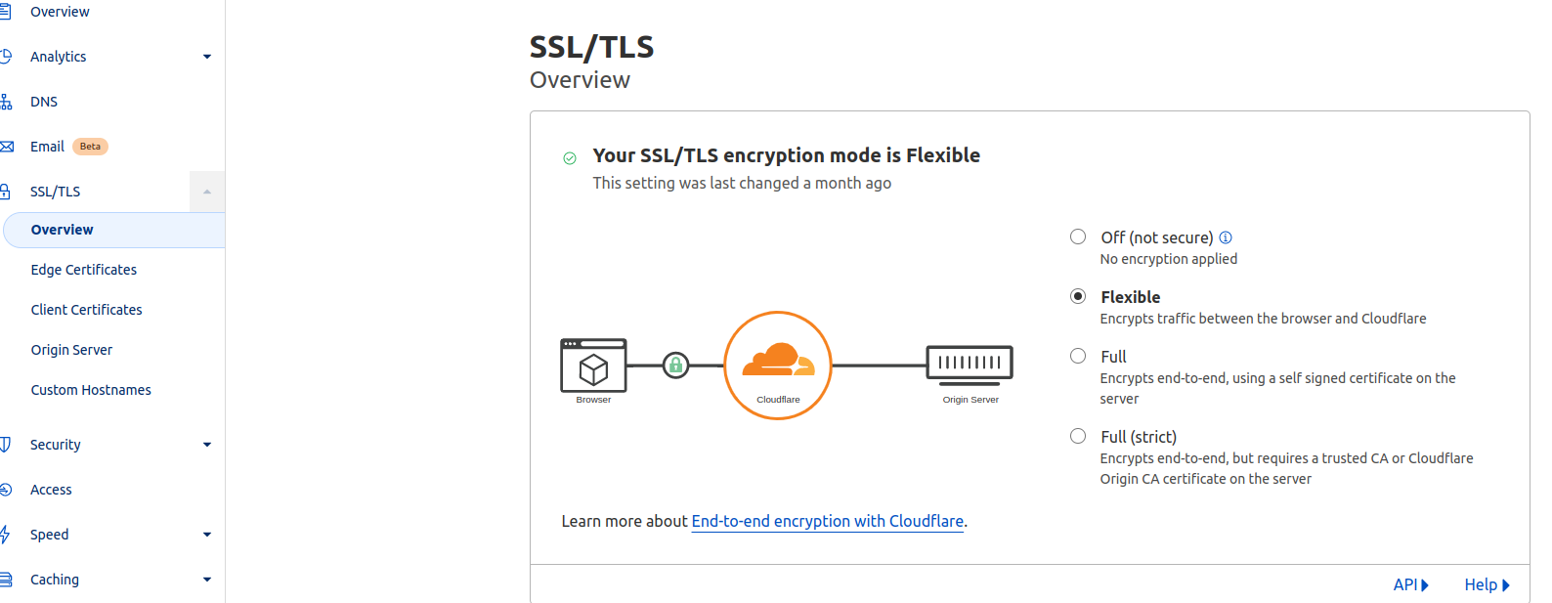1552x603 pixels.
Task: Switch to Custom Hostnames page
Action: click(x=90, y=389)
